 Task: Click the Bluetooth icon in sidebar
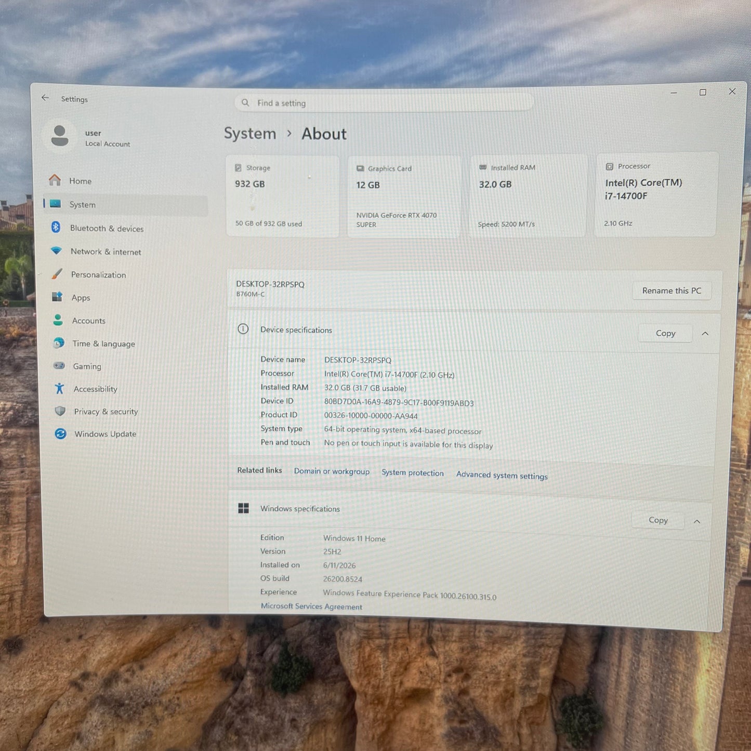56,227
